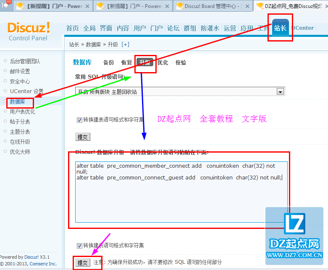Open 在线升级 in sidebar

point(20,142)
